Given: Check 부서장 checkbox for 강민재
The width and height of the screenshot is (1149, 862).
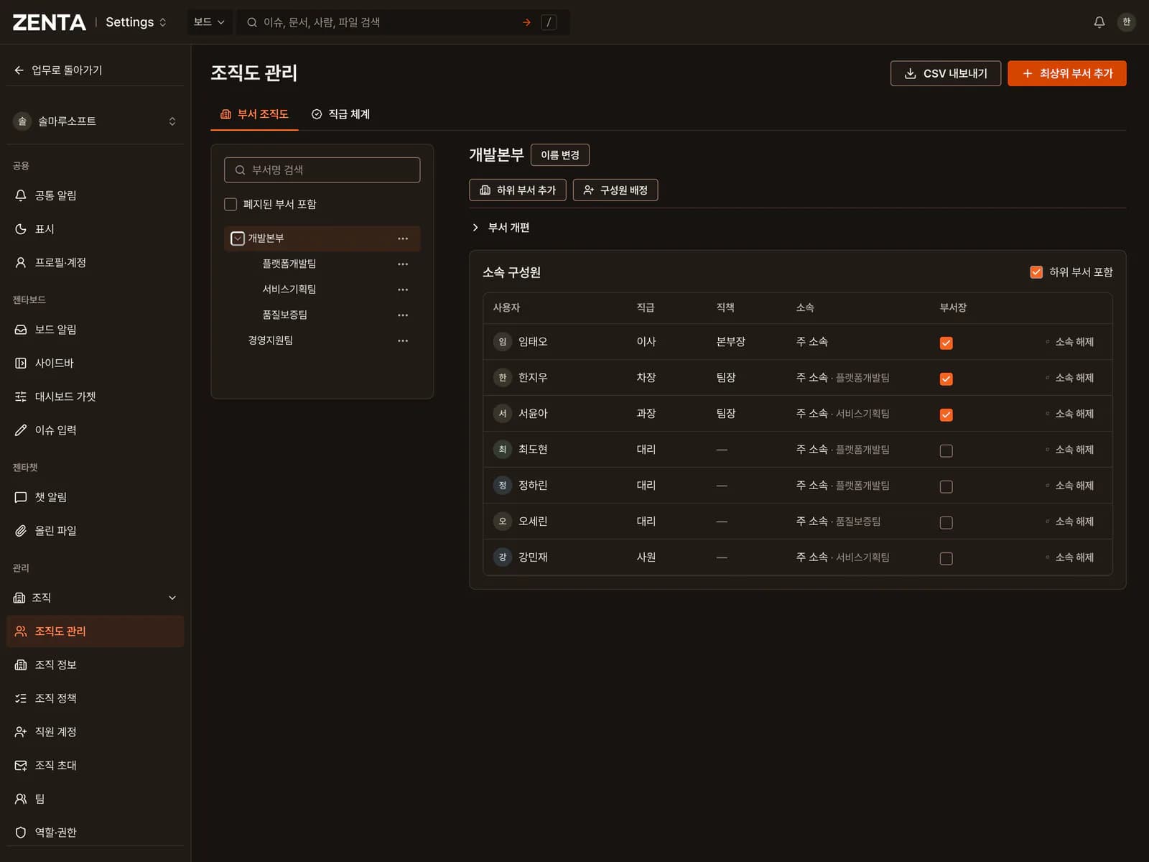Looking at the screenshot, I should (946, 559).
